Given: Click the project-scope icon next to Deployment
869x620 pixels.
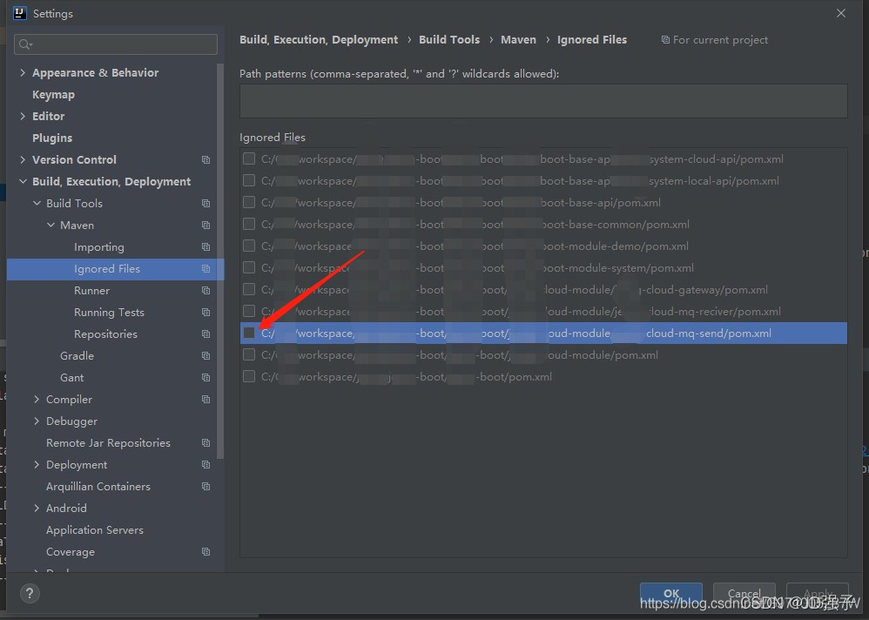Looking at the screenshot, I should (205, 464).
